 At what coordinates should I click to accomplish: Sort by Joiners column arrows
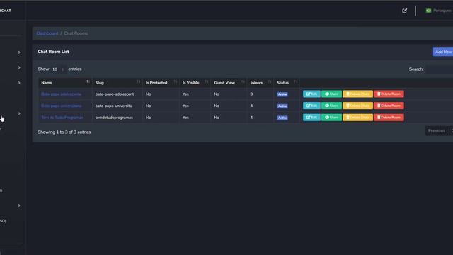(270, 82)
